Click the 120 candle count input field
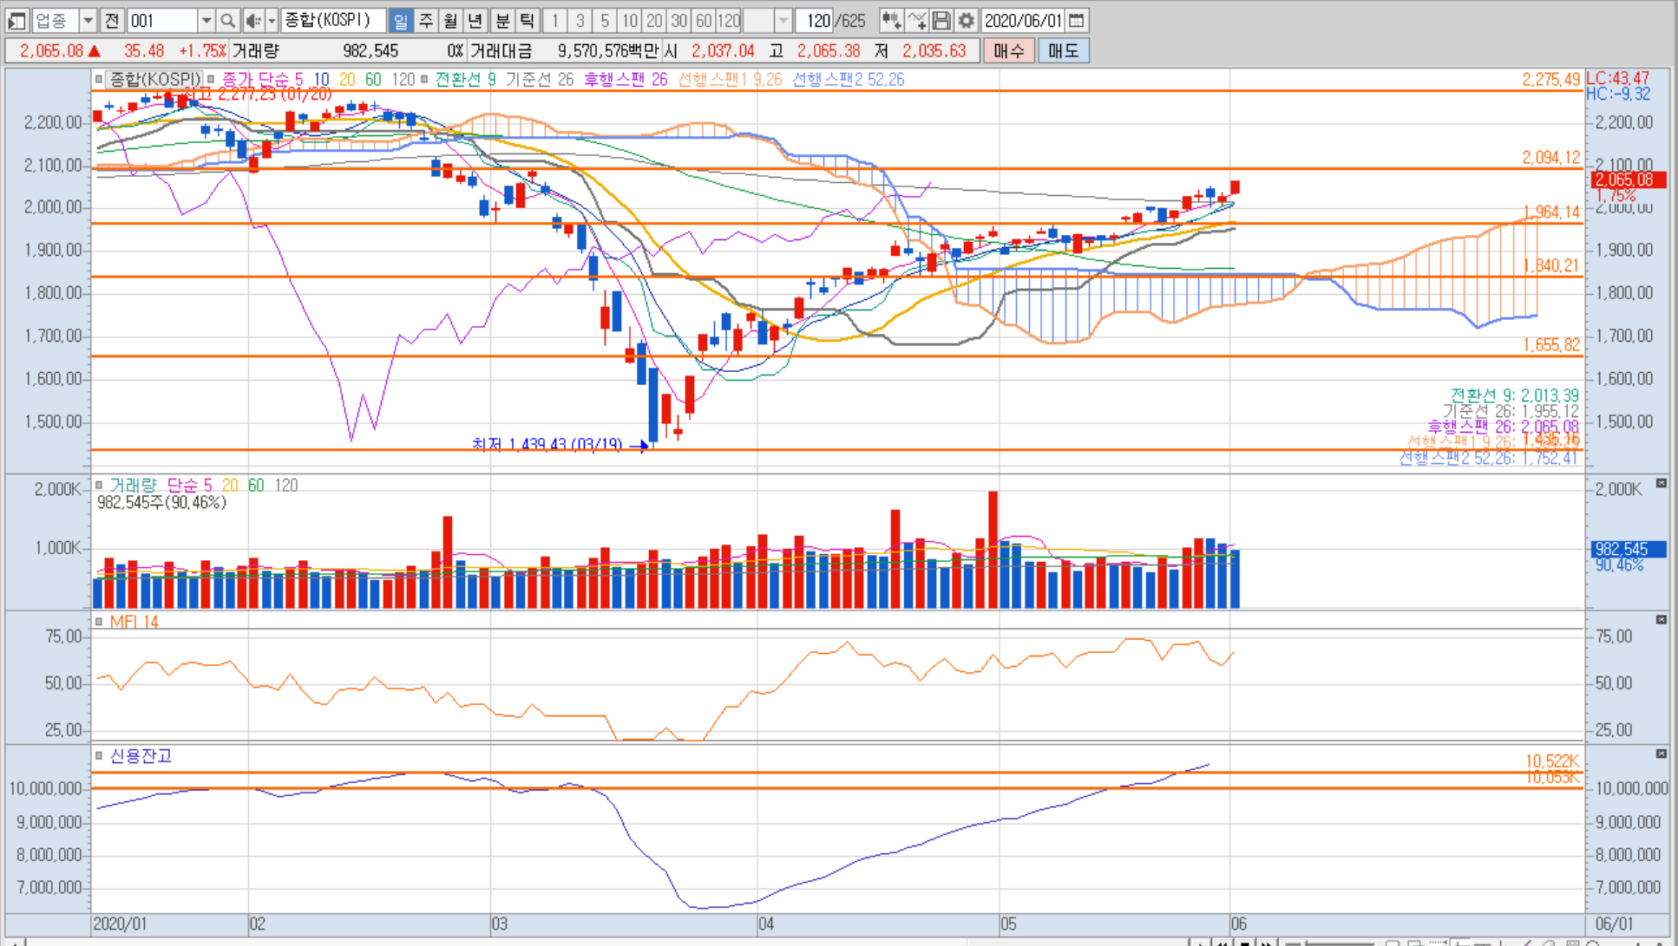 pyautogui.click(x=815, y=20)
